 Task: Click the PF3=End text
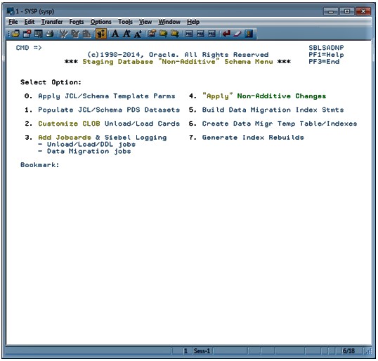[x=324, y=62]
